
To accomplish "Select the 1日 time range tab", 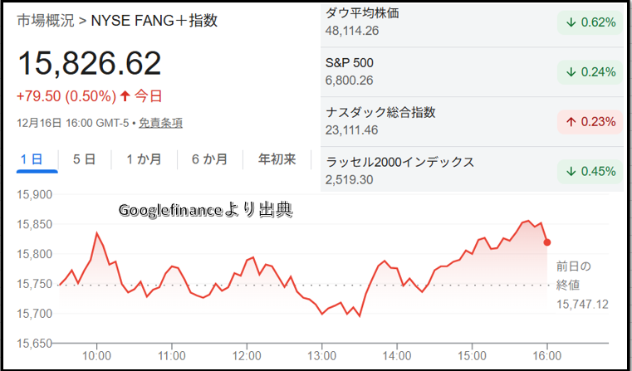I will [x=37, y=159].
